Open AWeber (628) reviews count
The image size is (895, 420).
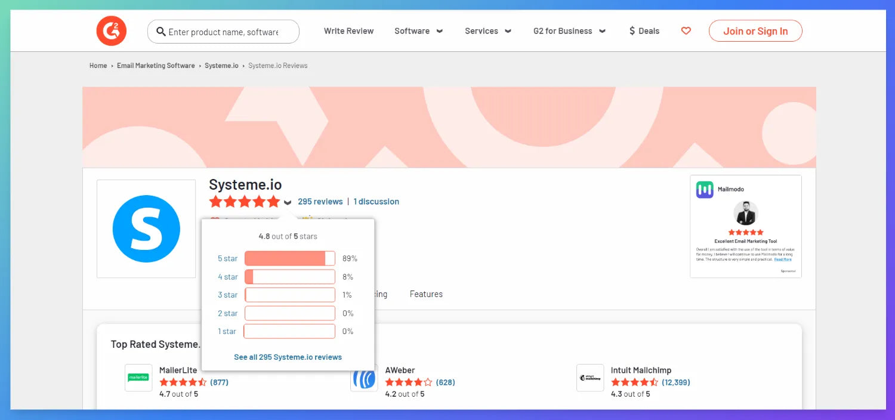tap(446, 382)
